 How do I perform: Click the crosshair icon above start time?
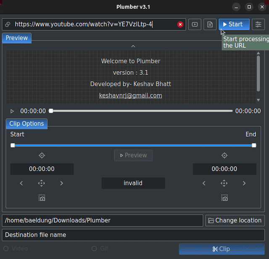click(x=42, y=156)
